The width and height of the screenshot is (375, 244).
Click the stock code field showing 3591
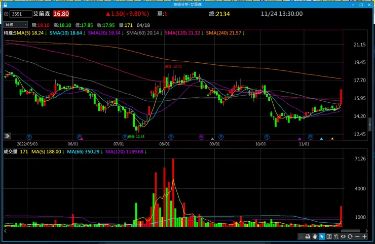click(21, 14)
